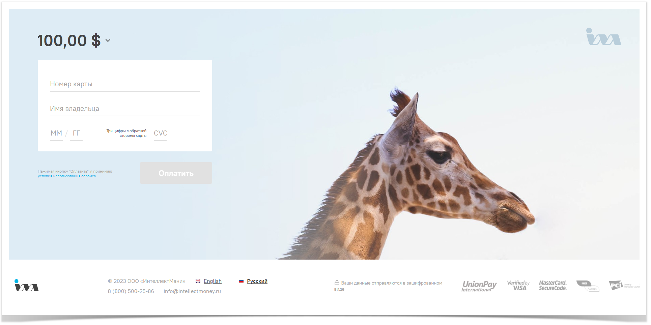Open the условия использования сервиса link

pos(67,176)
